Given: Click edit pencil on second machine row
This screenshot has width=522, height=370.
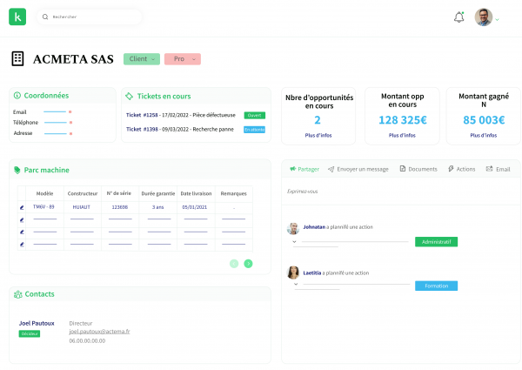Looking at the screenshot, I should pos(22,219).
